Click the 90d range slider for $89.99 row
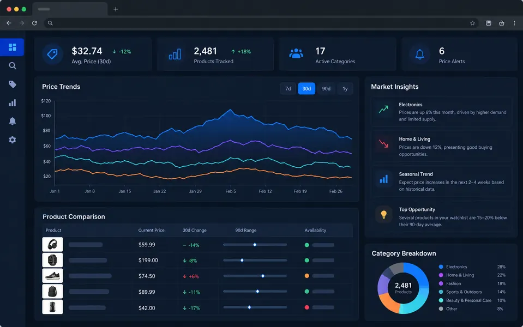 pos(255,292)
